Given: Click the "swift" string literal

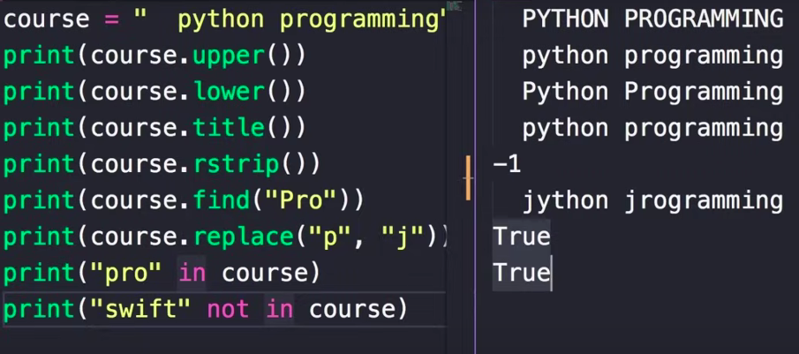Looking at the screenshot, I should (140, 310).
